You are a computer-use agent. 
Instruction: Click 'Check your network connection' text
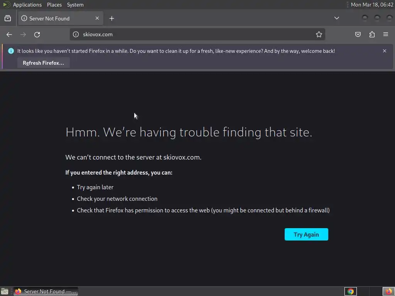pos(117,199)
